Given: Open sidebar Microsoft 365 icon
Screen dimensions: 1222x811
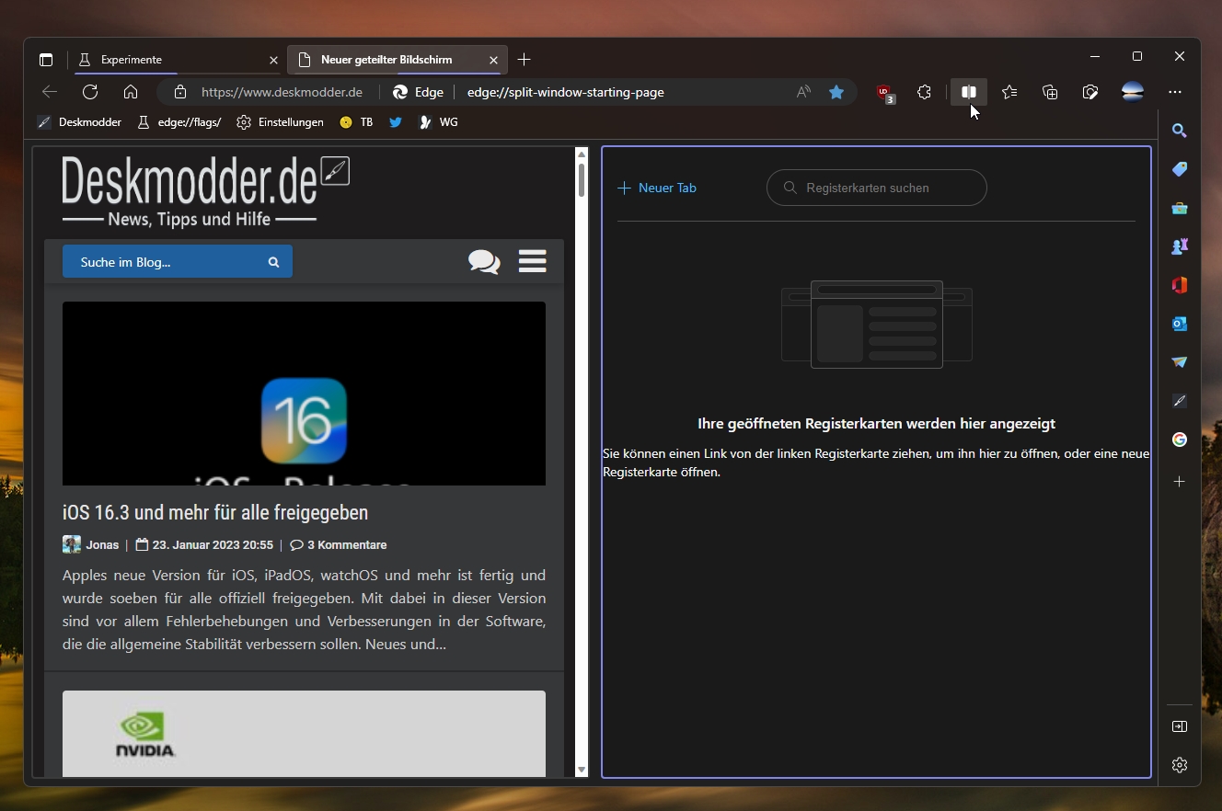Looking at the screenshot, I should [x=1180, y=285].
